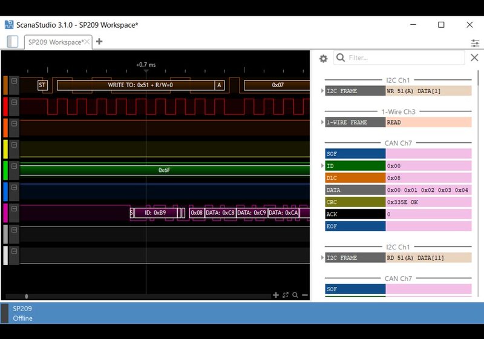The width and height of the screenshot is (484, 339).
Task: Select the 1-WIRE FRAME label
Action: [355, 122]
